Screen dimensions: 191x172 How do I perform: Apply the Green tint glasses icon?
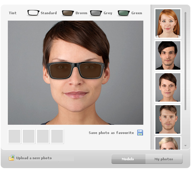click(124, 13)
